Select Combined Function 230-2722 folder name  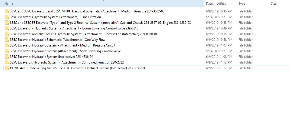pyautogui.click(x=67, y=62)
